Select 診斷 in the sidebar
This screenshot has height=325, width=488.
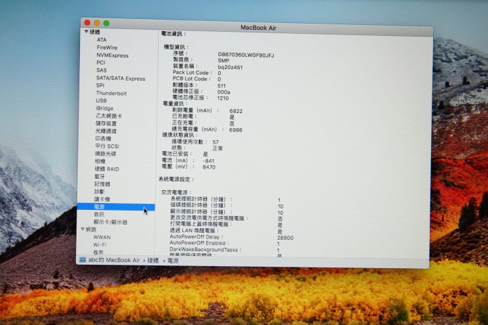[x=99, y=192]
